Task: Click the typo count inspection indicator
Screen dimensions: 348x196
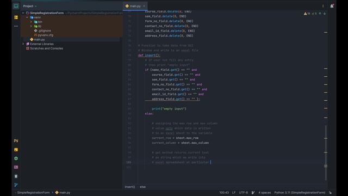Action: (314, 14)
